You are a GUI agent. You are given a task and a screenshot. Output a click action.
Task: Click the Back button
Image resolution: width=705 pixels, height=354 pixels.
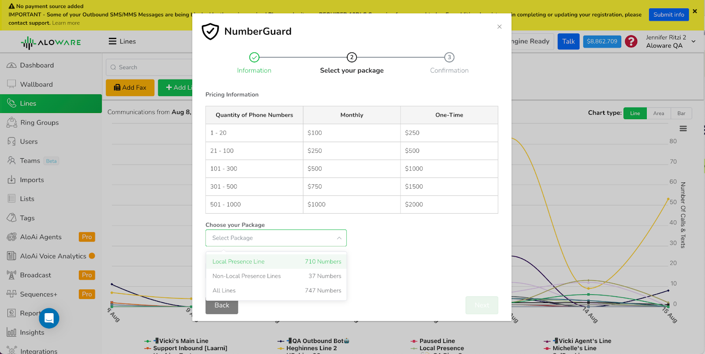(222, 305)
